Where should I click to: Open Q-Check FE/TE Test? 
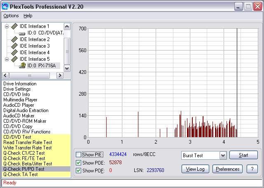click(x=36, y=158)
